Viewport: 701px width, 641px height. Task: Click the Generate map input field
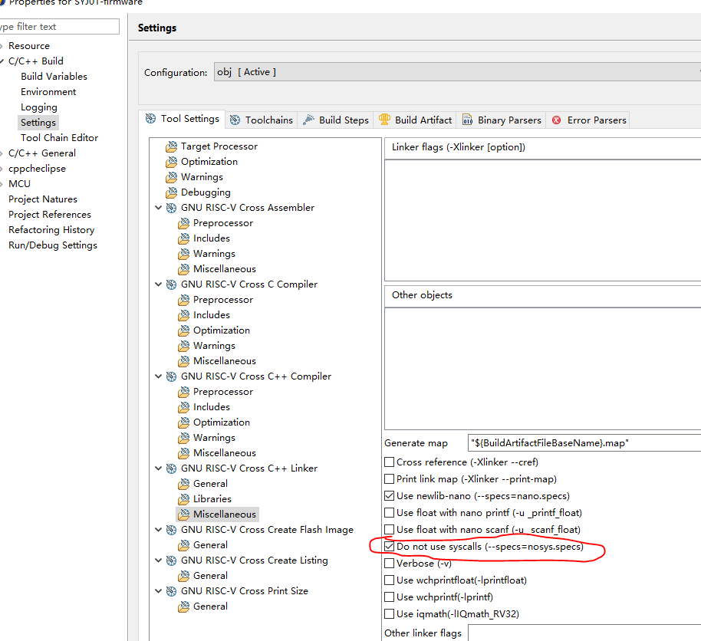coord(584,443)
